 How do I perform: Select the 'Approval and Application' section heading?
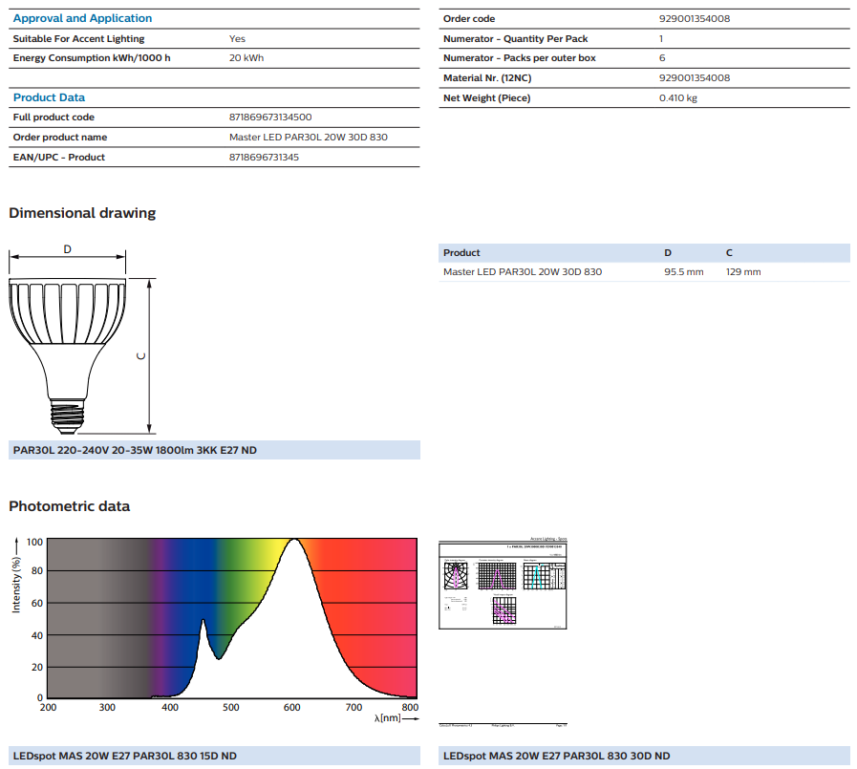point(82,18)
